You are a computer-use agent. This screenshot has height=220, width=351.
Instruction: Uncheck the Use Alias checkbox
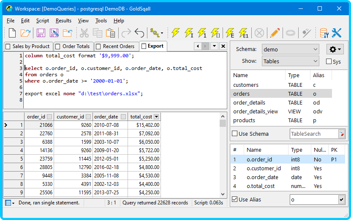pos(234,199)
